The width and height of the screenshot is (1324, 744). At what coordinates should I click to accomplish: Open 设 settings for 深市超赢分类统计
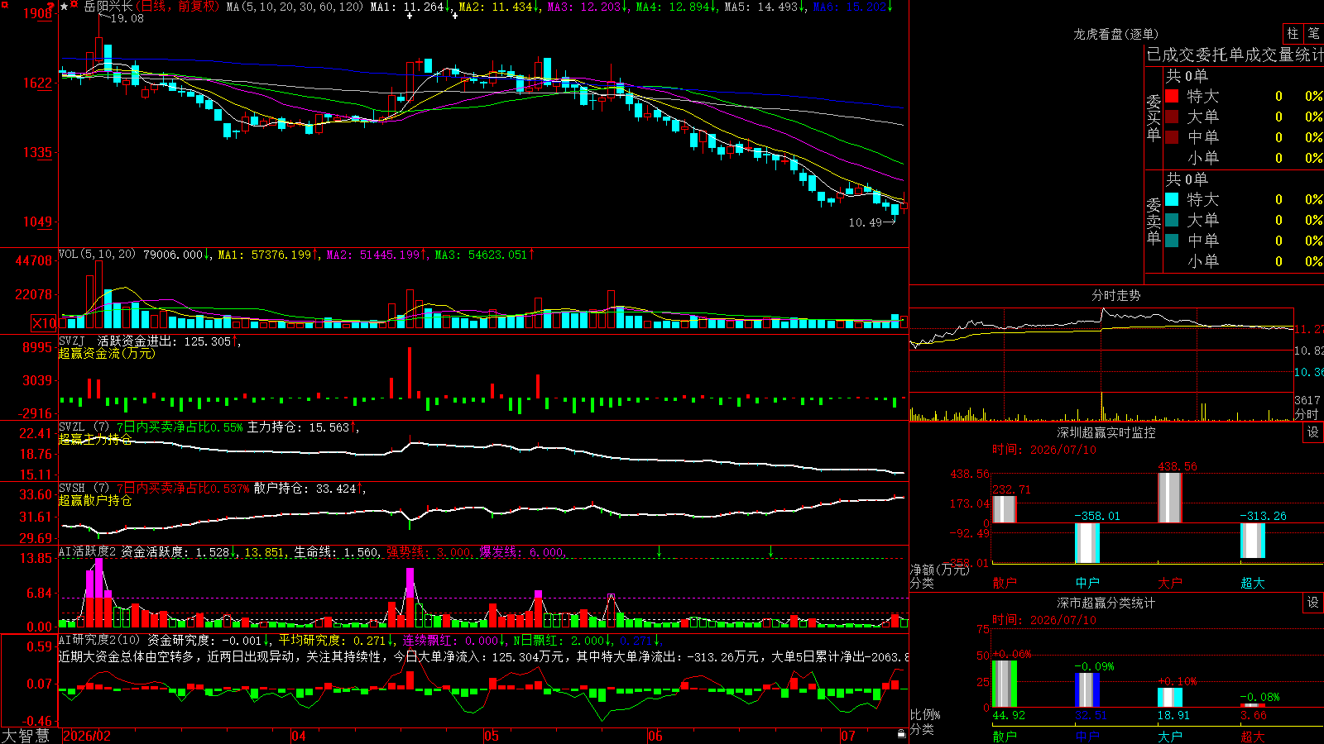point(1313,603)
